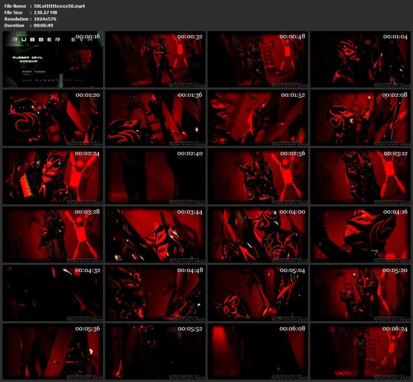This screenshot has height=382, width=413.
Task: Open the 00:00:48 thumbnail
Action: tap(258, 59)
